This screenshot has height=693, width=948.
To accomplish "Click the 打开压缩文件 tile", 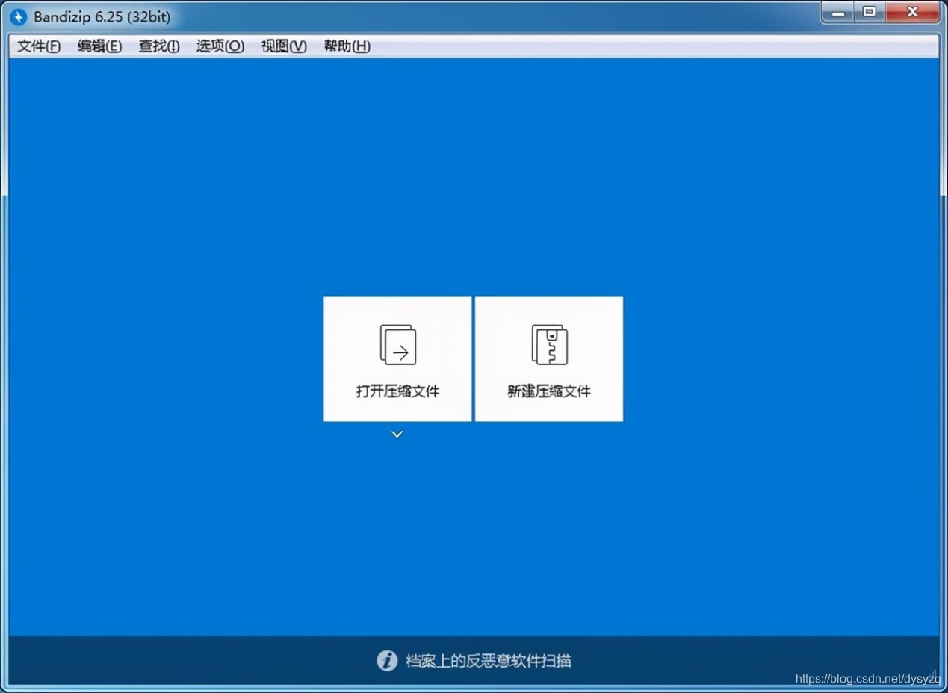I will click(397, 359).
